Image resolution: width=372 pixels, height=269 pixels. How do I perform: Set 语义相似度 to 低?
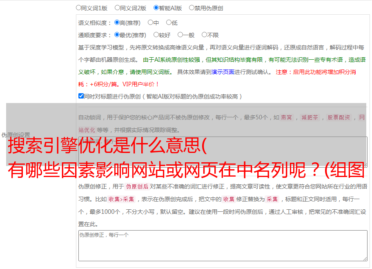tap(169, 22)
